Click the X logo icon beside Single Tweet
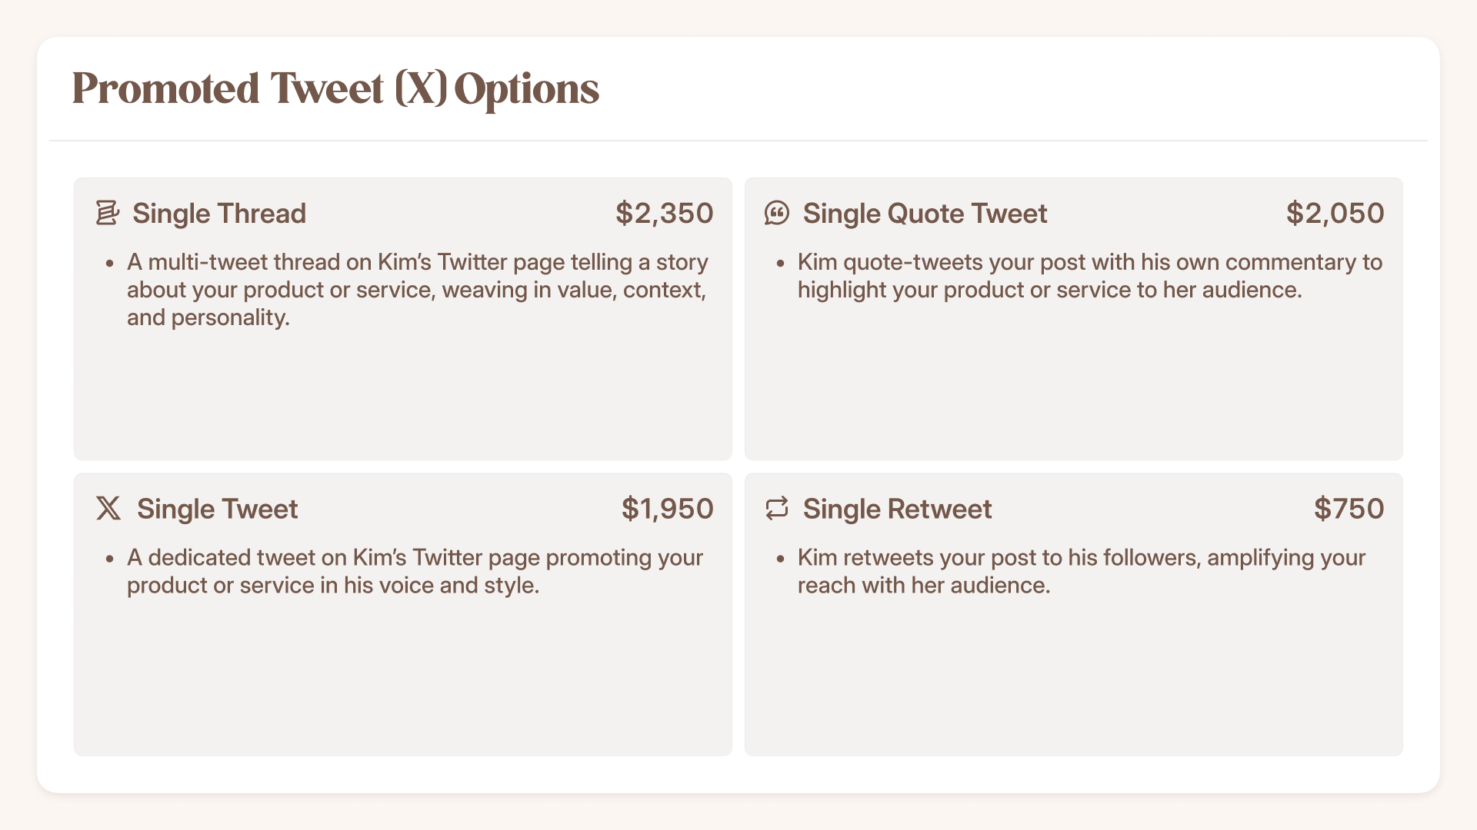Screen dimensions: 1477x830 pyautogui.click(x=108, y=508)
